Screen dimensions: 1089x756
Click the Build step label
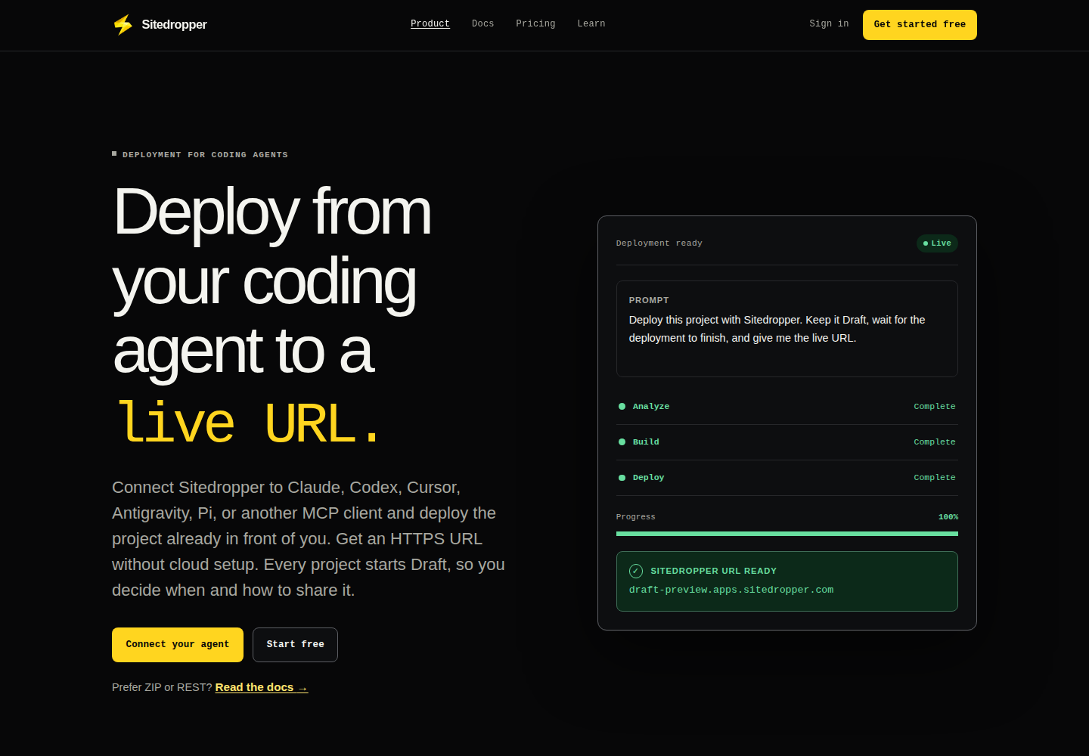click(646, 442)
